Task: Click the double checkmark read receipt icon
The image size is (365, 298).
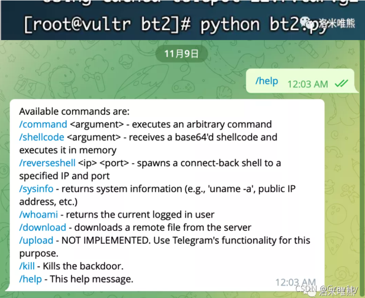Action: (x=341, y=83)
